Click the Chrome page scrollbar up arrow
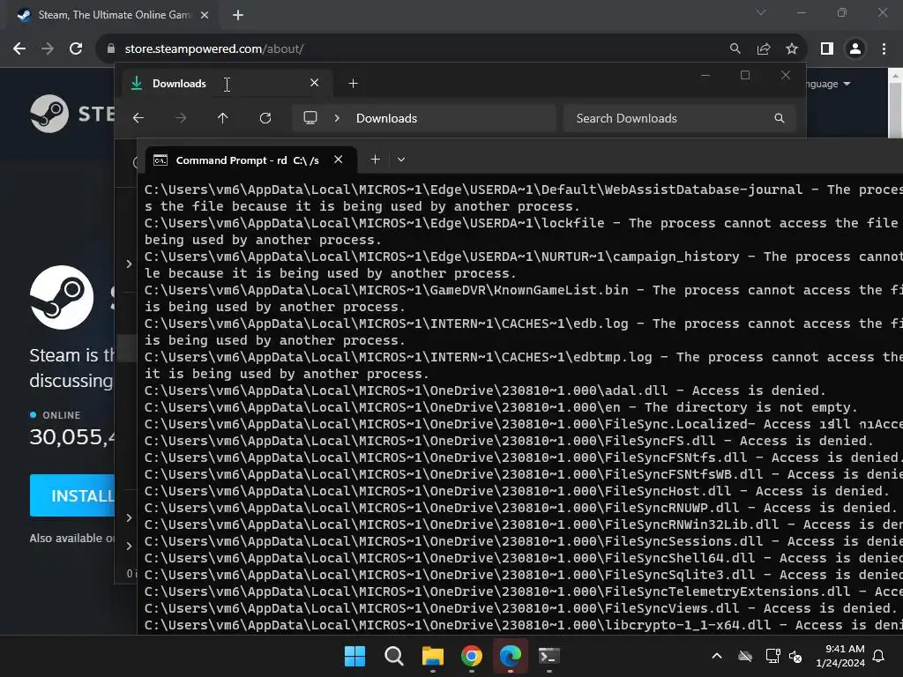This screenshot has width=903, height=677. (x=896, y=76)
